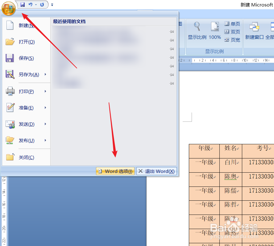Pin the first recent document
The image size is (274, 246).
172,31
